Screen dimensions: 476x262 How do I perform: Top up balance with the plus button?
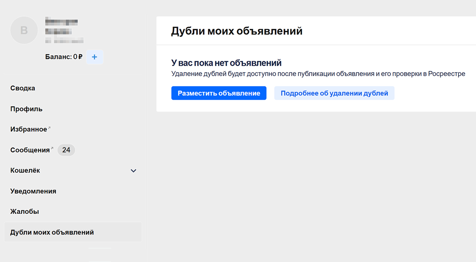click(x=95, y=57)
